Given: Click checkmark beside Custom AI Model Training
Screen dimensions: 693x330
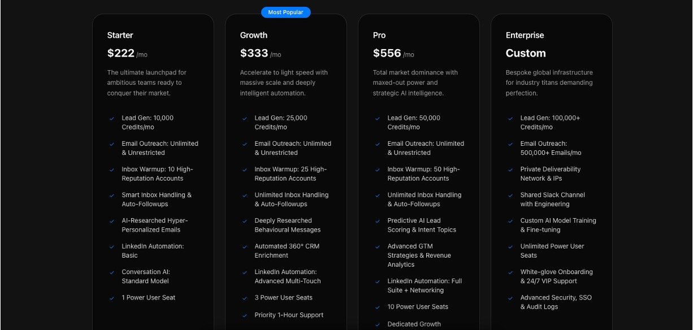Looking at the screenshot, I should 510,221.
